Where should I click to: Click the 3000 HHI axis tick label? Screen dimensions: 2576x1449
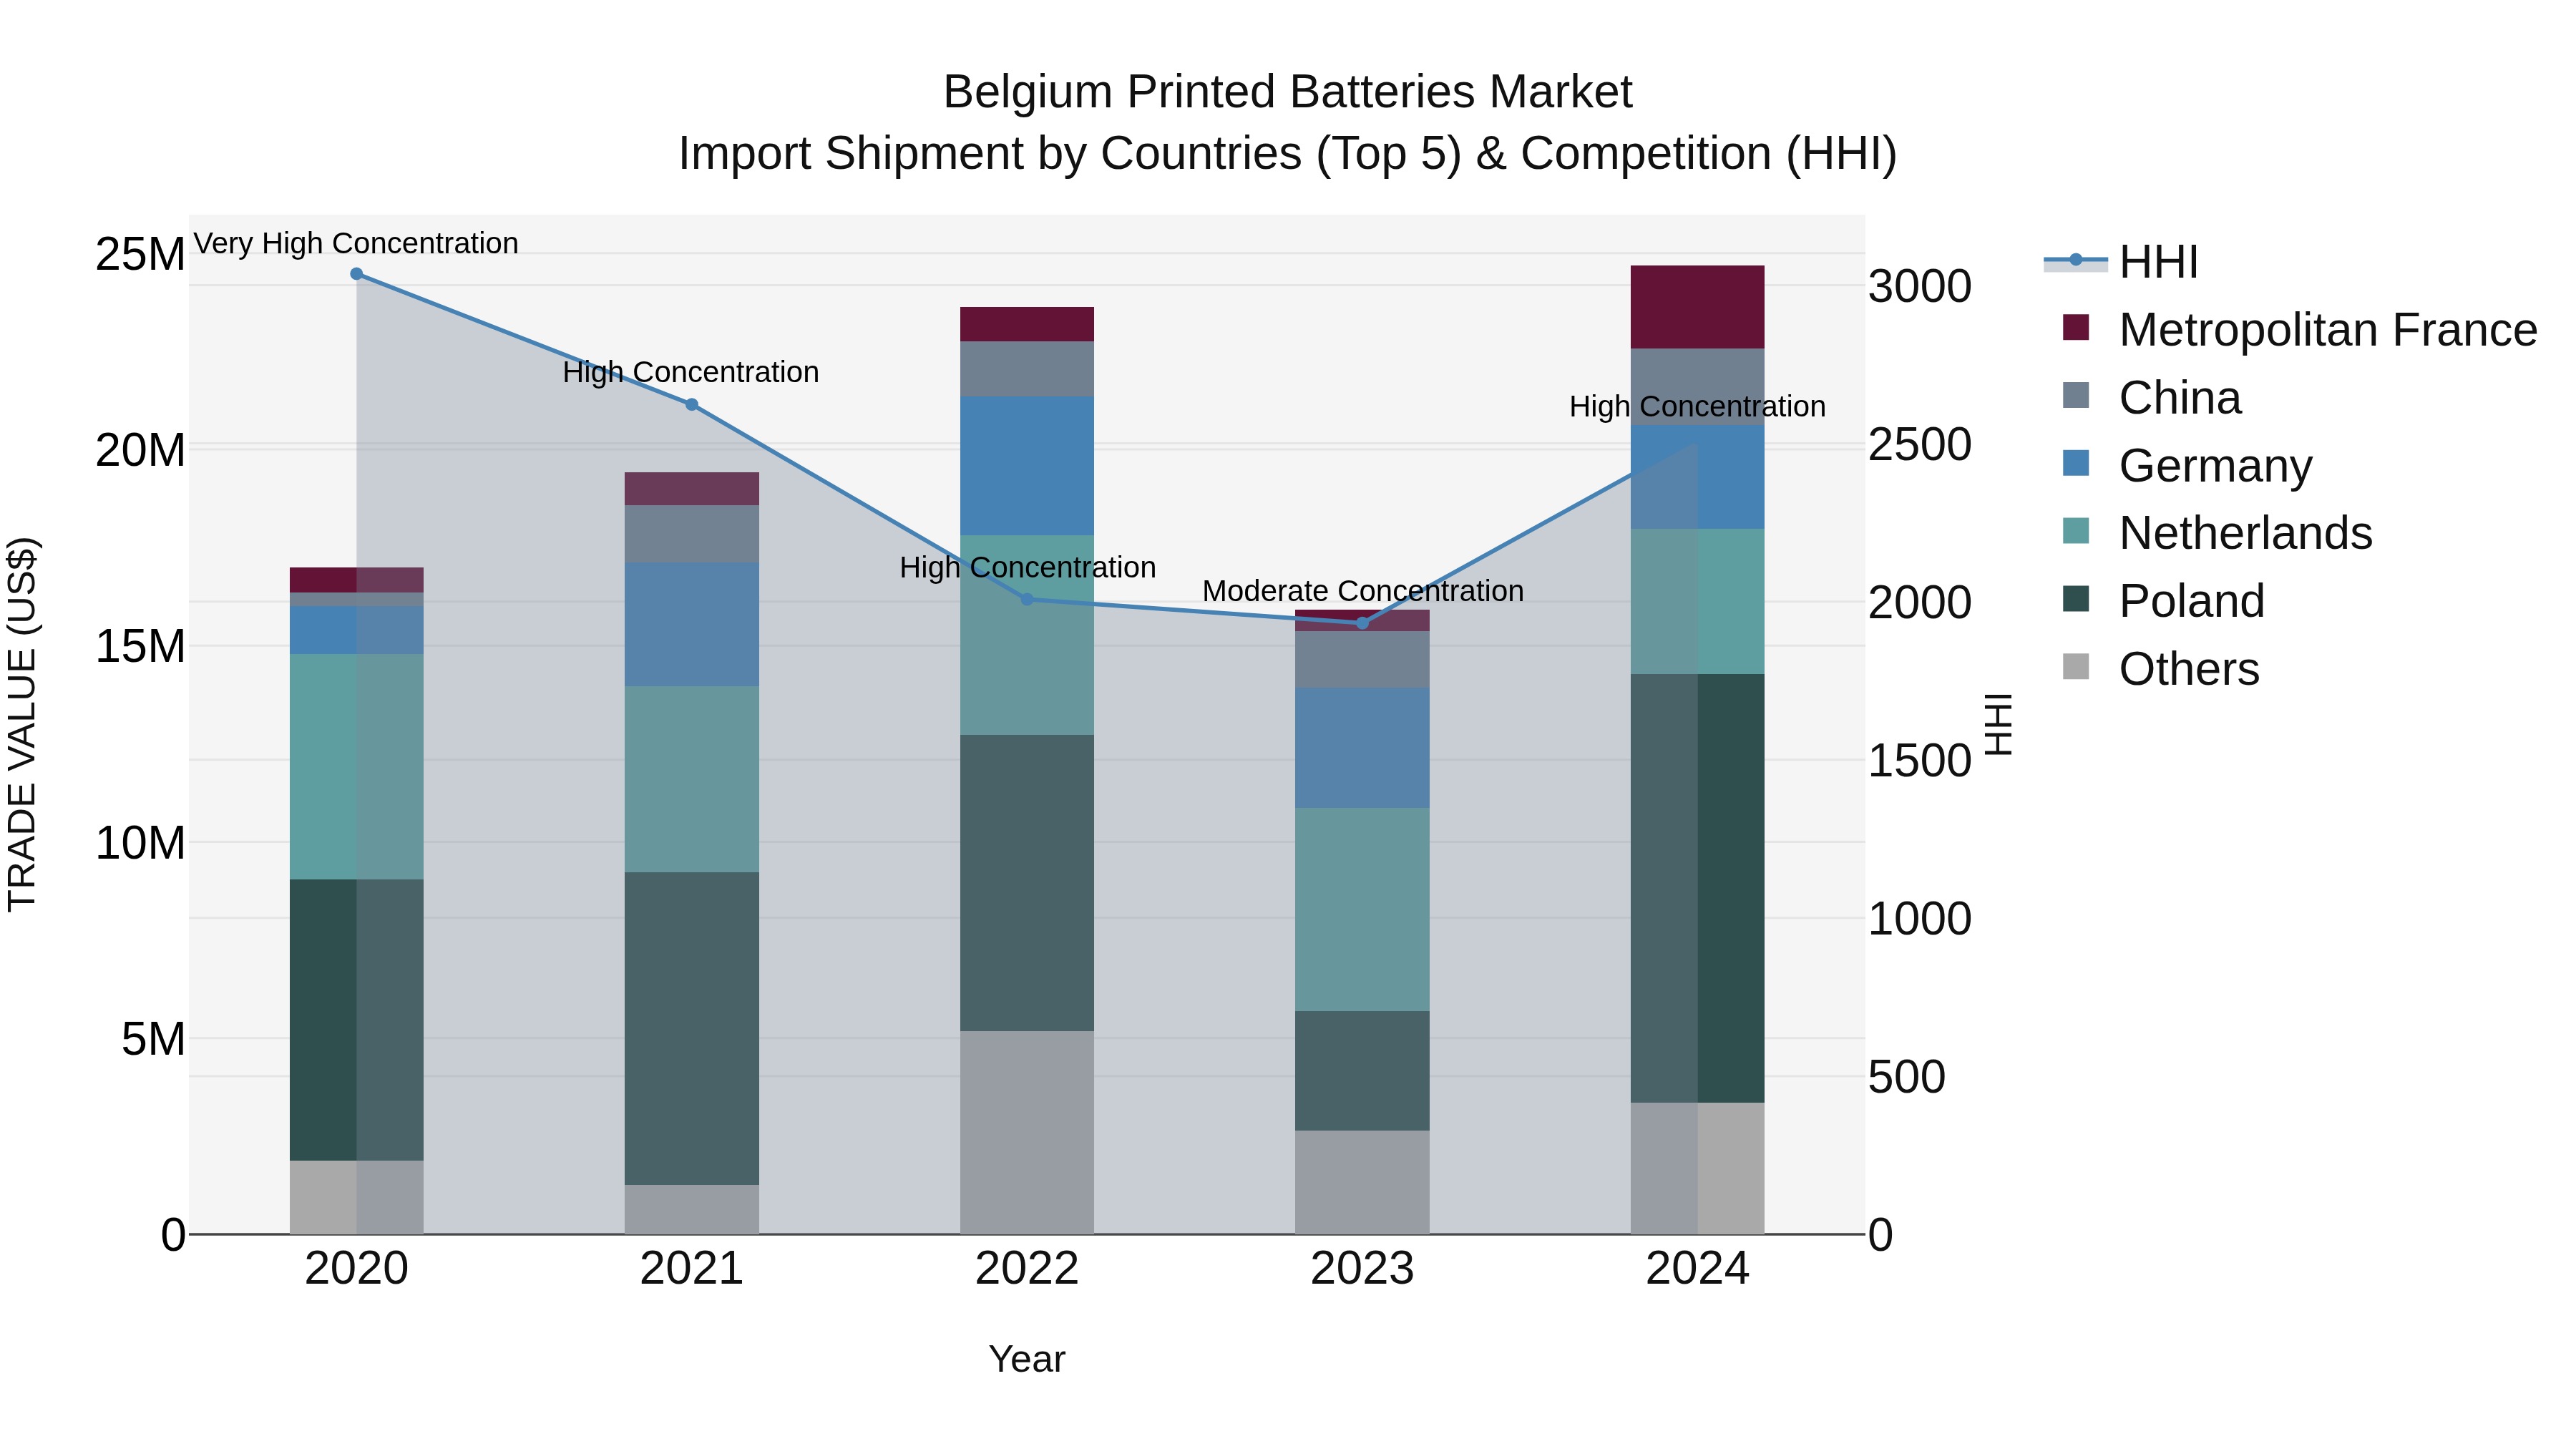point(1920,286)
